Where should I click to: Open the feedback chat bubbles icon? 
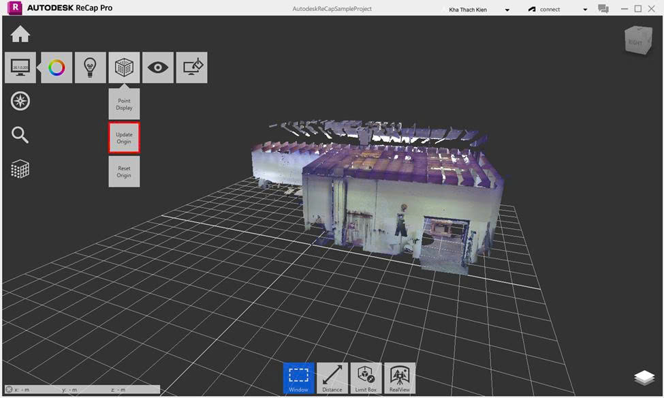[x=603, y=9]
